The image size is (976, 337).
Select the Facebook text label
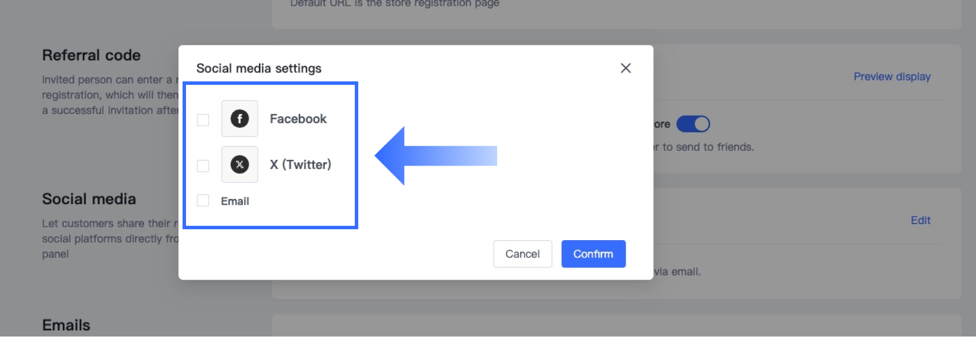pyautogui.click(x=298, y=119)
